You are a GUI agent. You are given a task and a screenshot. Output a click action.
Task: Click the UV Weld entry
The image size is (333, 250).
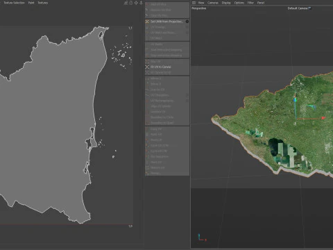(167, 38)
